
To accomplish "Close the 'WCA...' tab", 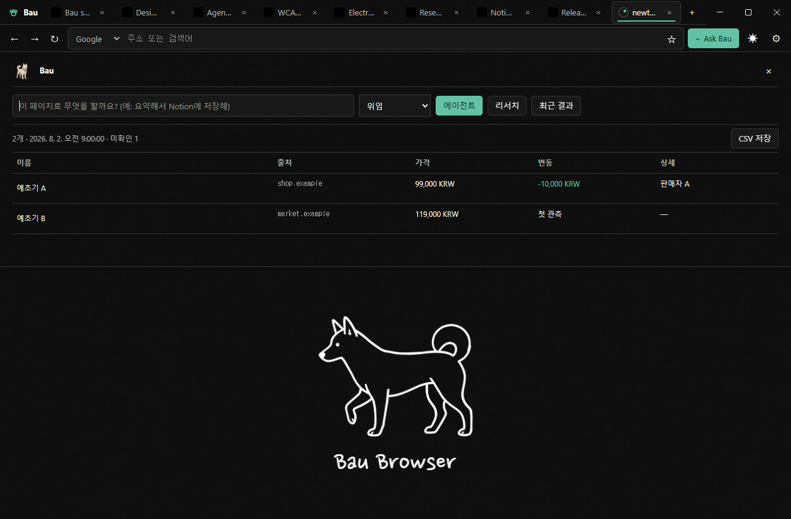I will tap(315, 12).
